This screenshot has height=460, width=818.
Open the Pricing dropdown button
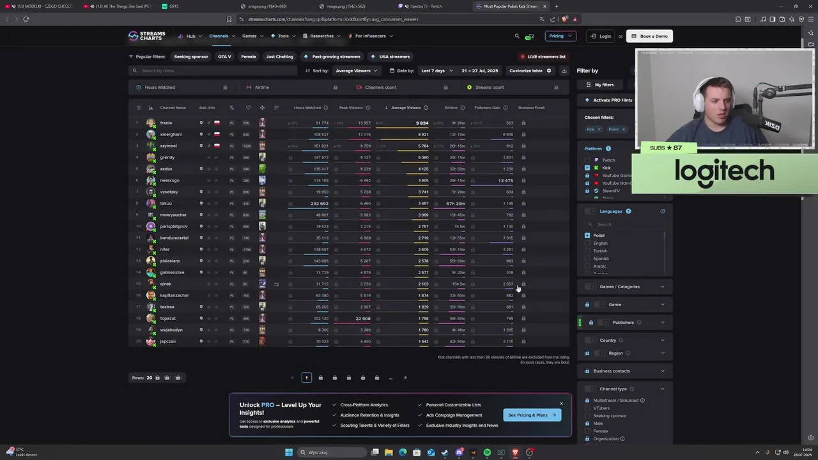tap(560, 36)
